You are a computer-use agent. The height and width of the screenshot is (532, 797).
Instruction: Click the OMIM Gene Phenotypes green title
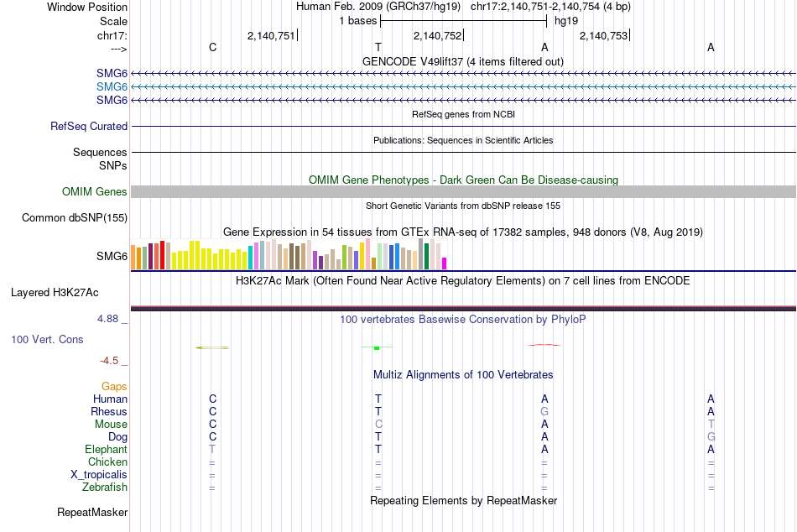point(464,180)
